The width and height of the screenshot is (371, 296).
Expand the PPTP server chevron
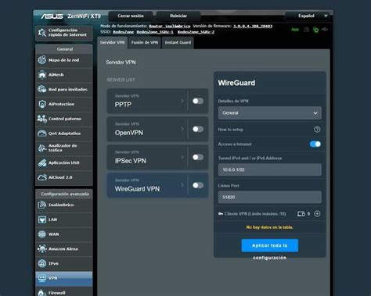182,101
